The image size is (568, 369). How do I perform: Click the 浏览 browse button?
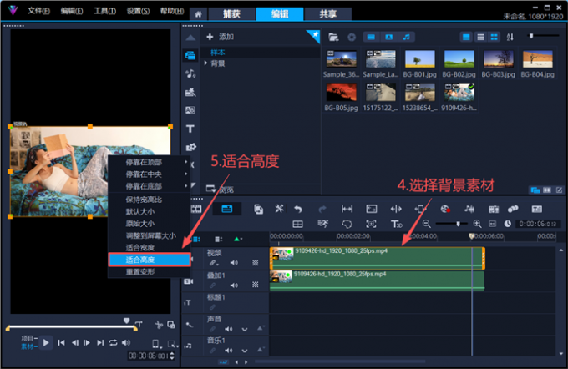(x=220, y=189)
